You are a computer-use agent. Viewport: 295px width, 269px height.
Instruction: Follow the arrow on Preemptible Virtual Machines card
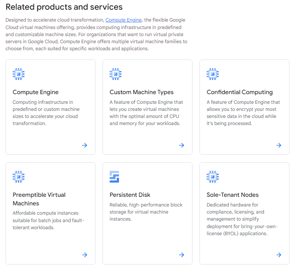click(85, 255)
